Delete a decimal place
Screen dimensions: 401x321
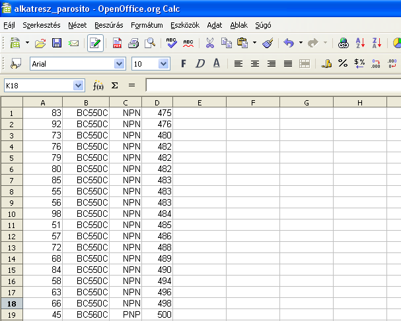pos(392,63)
